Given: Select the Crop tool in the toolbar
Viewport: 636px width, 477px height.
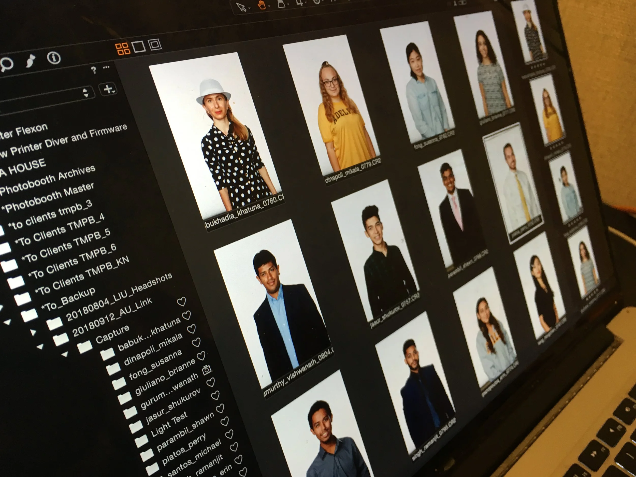Looking at the screenshot, I should [x=281, y=5].
